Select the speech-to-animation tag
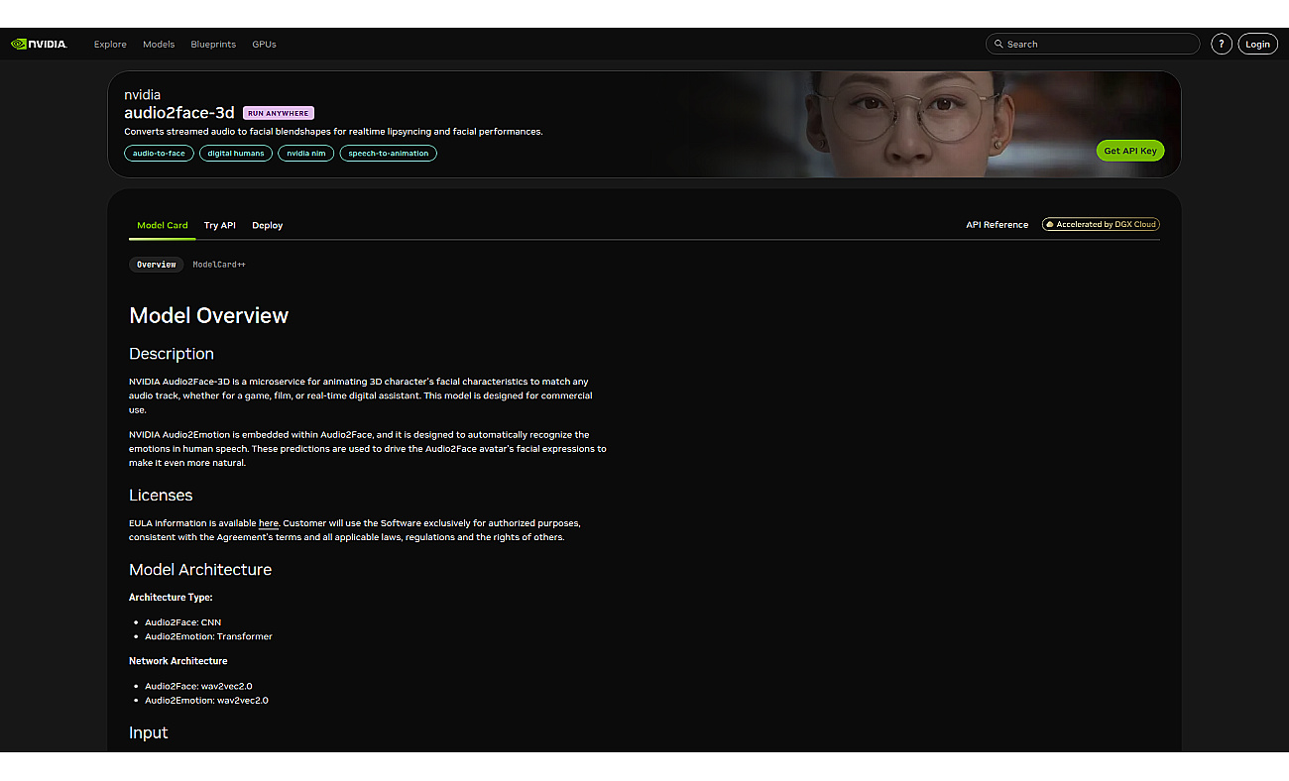 [389, 154]
